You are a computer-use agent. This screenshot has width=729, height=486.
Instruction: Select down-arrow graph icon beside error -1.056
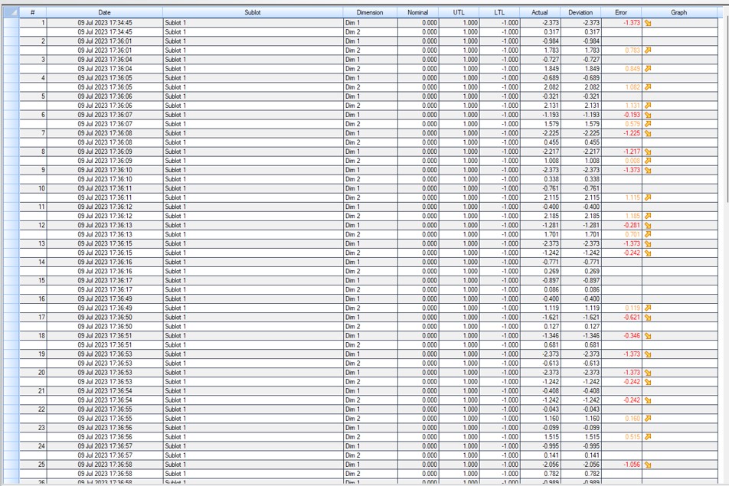(648, 465)
